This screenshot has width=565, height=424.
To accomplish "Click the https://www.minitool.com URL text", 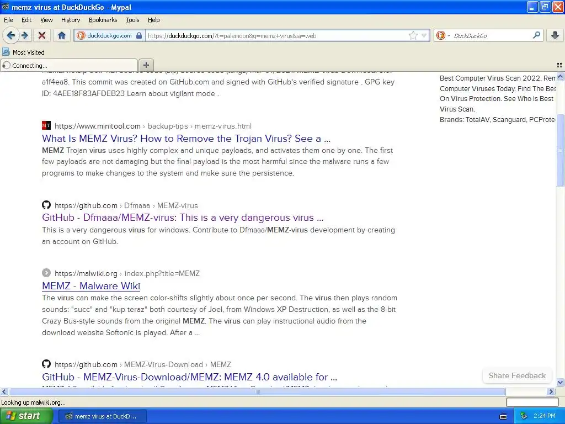I will point(98,126).
